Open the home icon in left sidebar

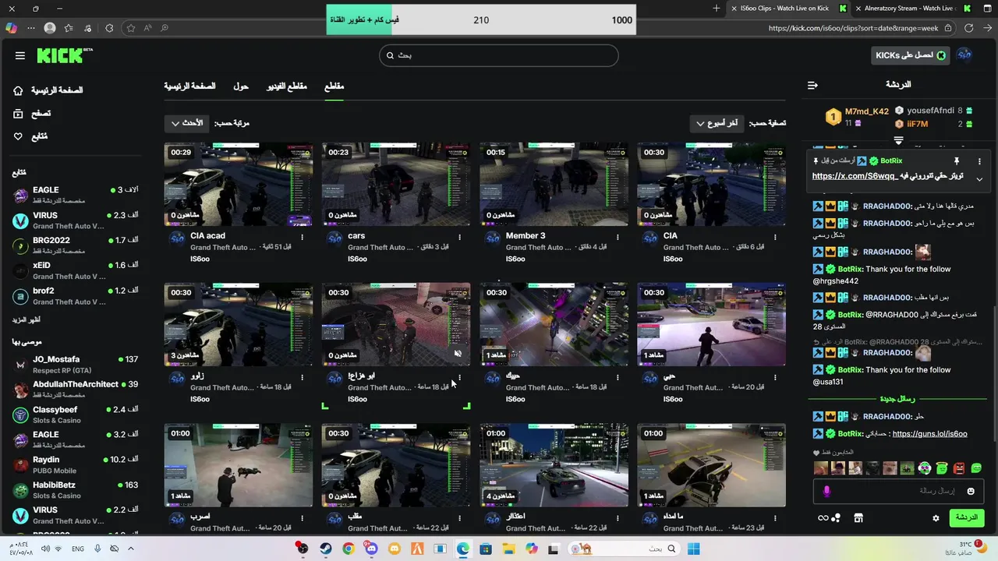18,90
